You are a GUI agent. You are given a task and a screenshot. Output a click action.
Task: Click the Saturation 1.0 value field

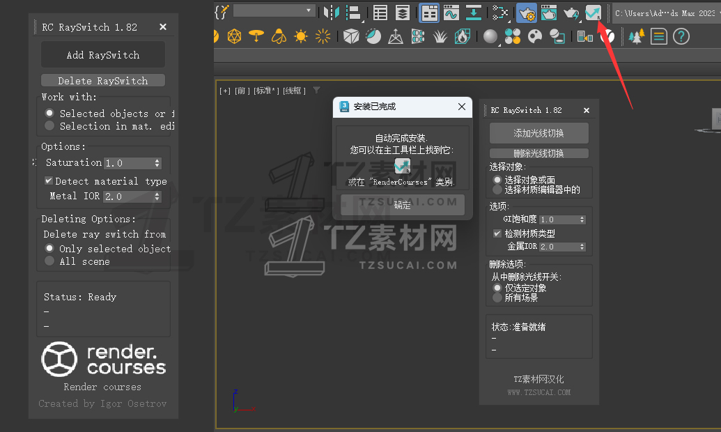(x=129, y=163)
